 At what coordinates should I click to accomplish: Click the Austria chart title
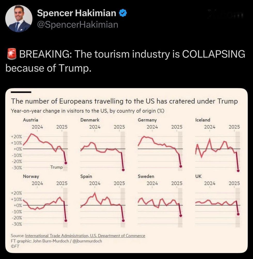click(x=30, y=120)
